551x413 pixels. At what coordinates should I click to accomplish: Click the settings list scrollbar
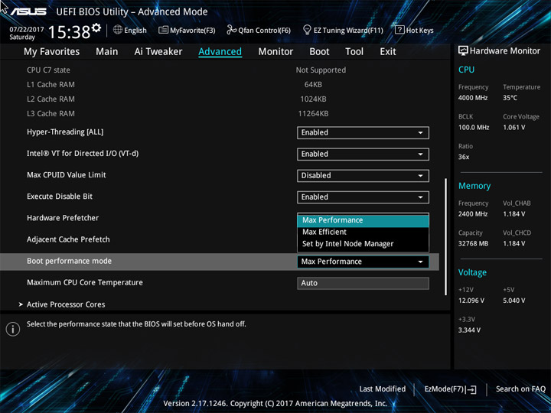tap(445, 236)
